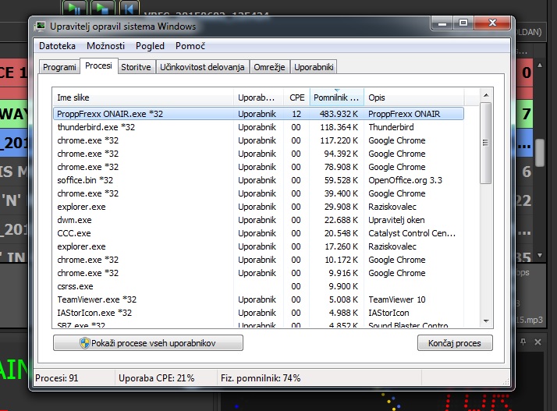Open the Pogled menu
The width and height of the screenshot is (557, 411).
point(151,46)
